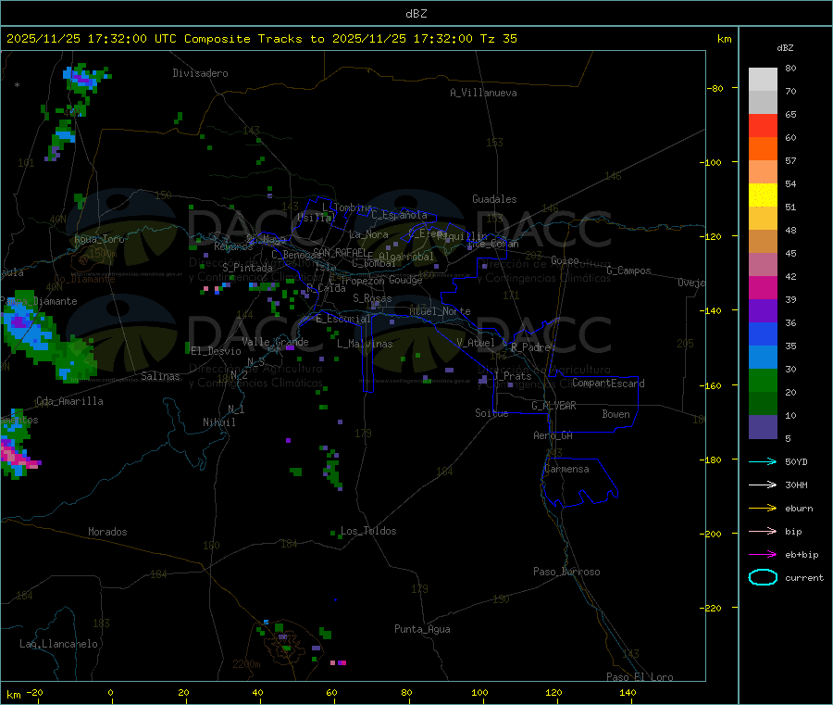Click the magenta eb+bip arrow legend icon
The image size is (833, 705).
coord(763,555)
